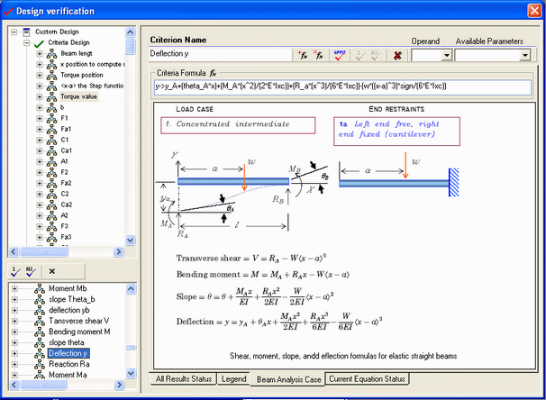Click the remove formula fx icon

pos(318,55)
